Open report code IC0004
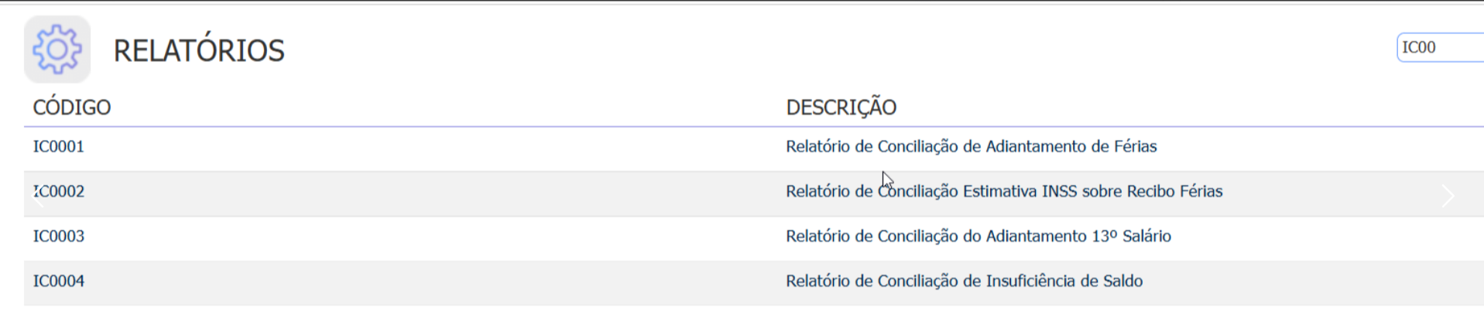 [59, 281]
